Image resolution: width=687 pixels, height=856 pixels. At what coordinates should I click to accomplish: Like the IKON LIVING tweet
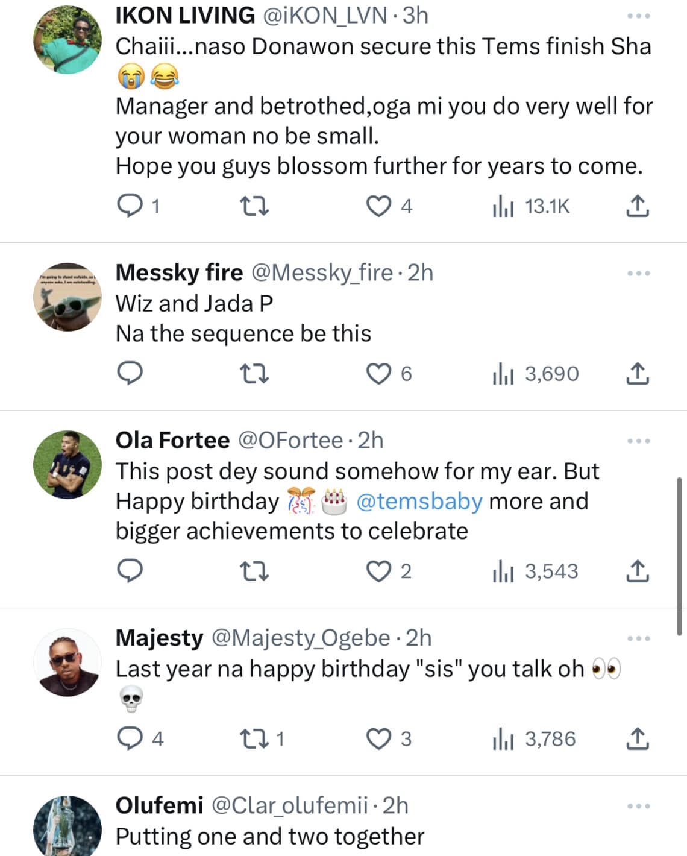point(379,206)
